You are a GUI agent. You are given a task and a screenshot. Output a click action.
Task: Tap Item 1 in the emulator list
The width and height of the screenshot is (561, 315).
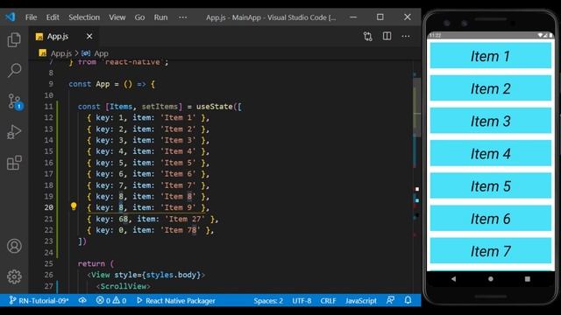(x=491, y=56)
